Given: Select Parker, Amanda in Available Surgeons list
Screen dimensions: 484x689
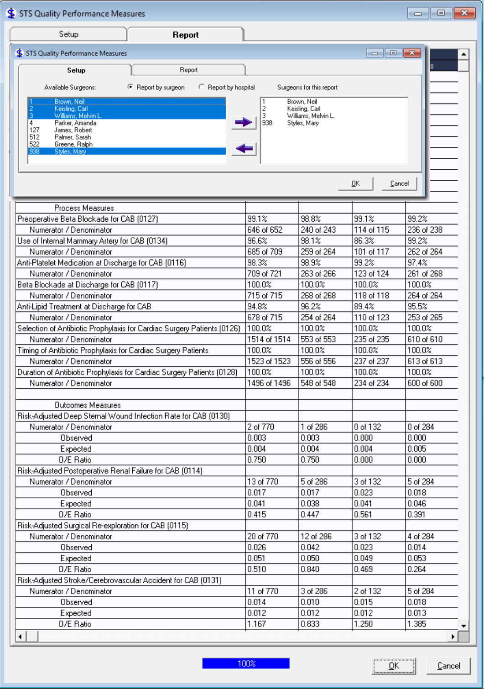Looking at the screenshot, I should (x=127, y=123).
